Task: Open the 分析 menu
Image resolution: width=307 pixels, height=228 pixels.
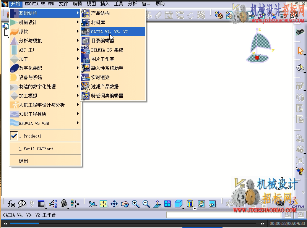Action: click(x=132, y=4)
